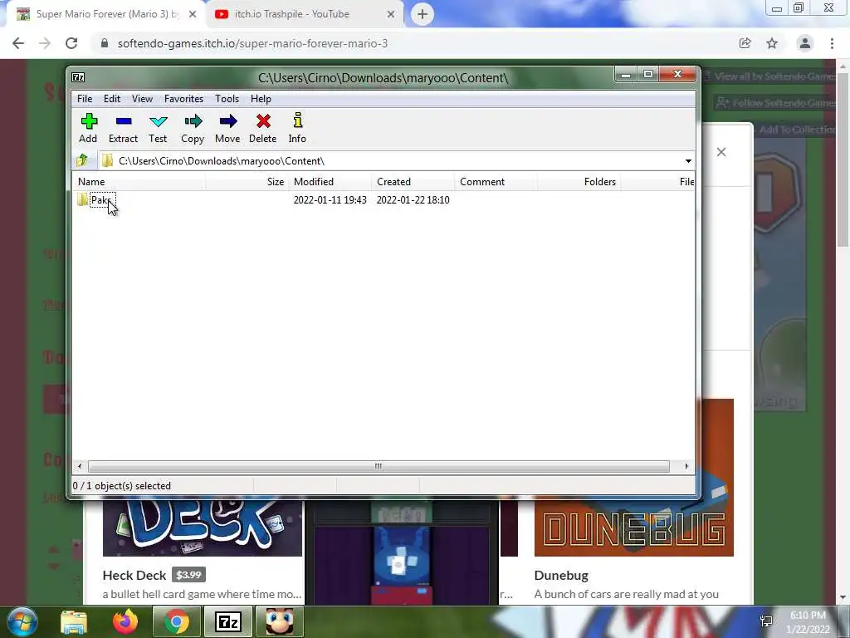Click the Chrome forward arrow
Viewport: 850px width, 638px height.
(x=45, y=43)
